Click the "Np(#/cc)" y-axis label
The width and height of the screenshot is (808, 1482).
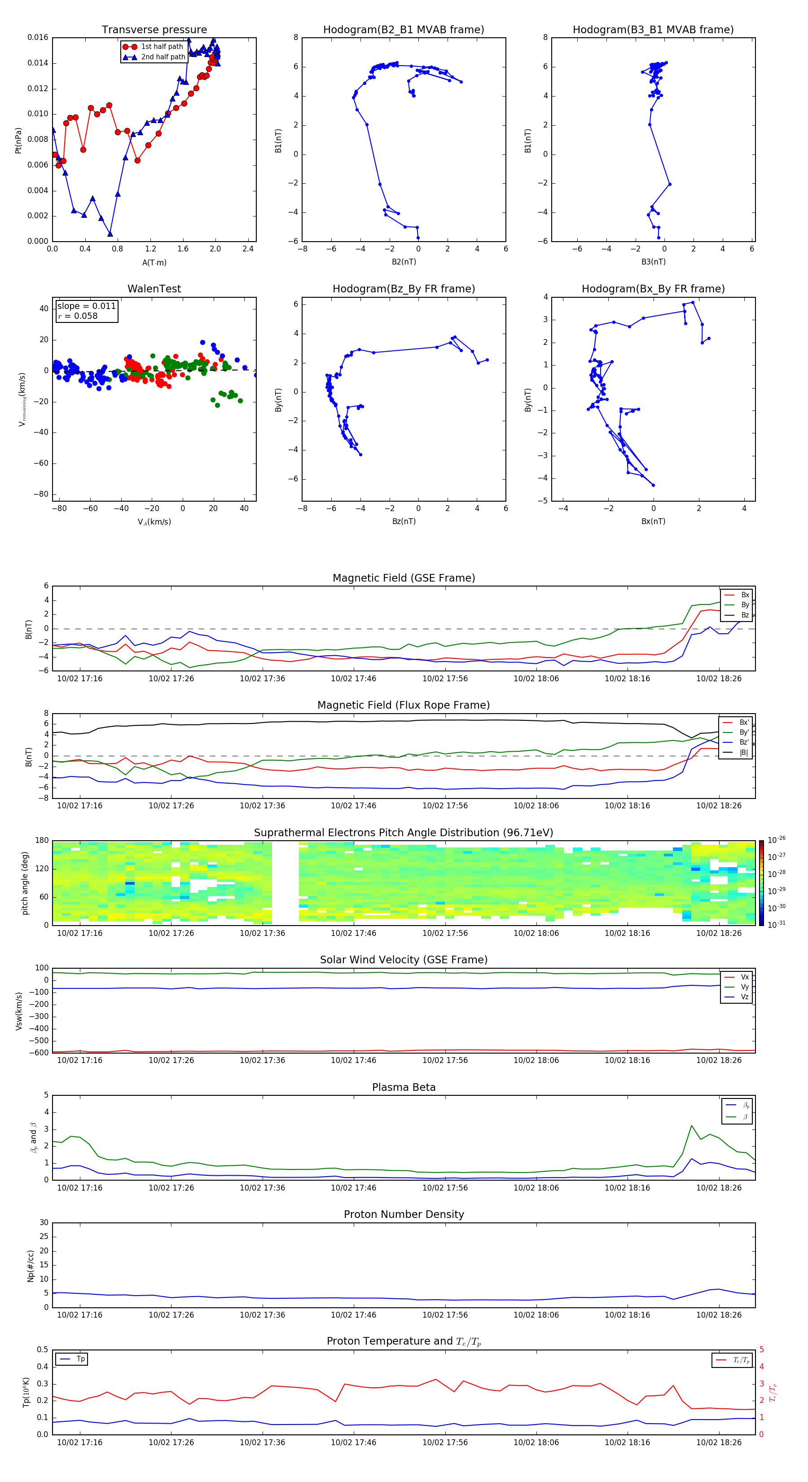click(x=31, y=1266)
